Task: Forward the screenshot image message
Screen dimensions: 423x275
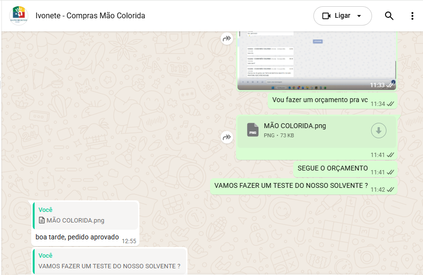Action: pyautogui.click(x=227, y=39)
